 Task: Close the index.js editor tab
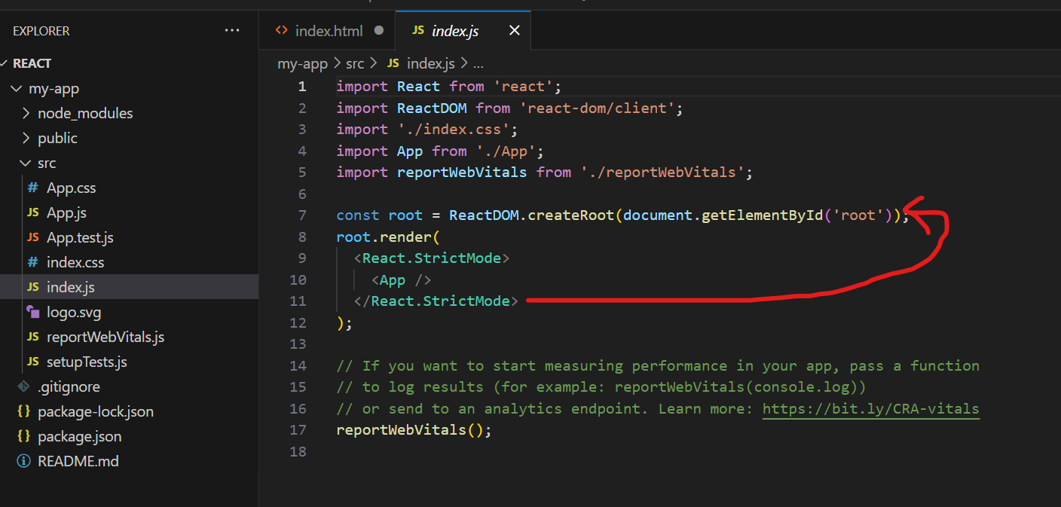[x=515, y=31]
